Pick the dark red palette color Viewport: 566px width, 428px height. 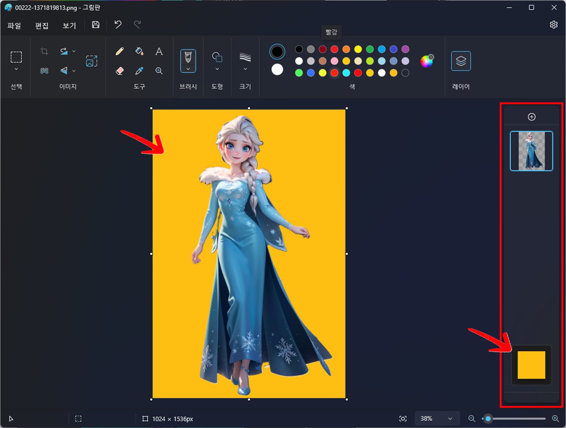[323, 49]
